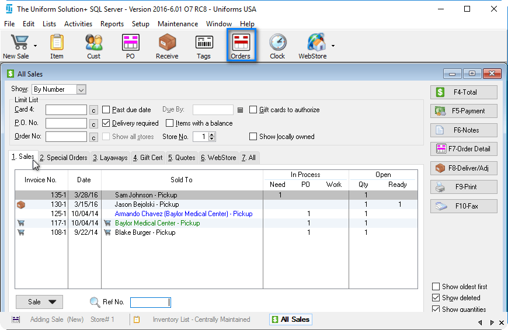The image size is (508, 330).
Task: Switch to 4. Gift Cert tab
Action: point(148,158)
